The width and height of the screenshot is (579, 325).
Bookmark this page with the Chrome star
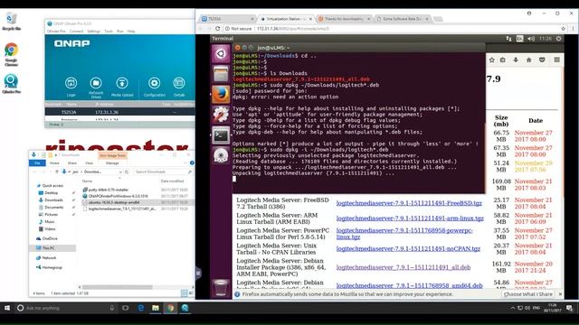point(563,28)
